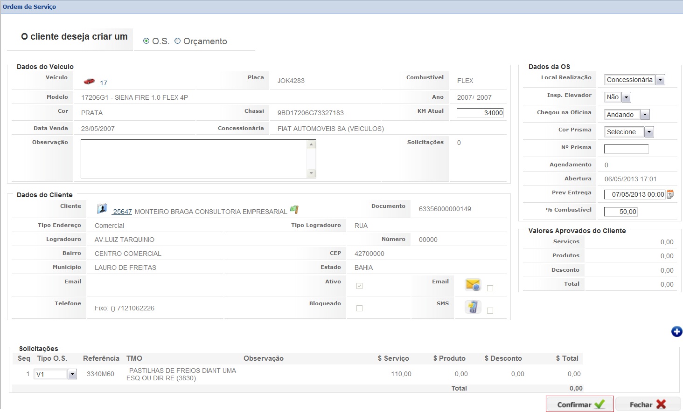Open the Chegou na Oficina dropdown
This screenshot has height=412, width=683.
(x=627, y=115)
